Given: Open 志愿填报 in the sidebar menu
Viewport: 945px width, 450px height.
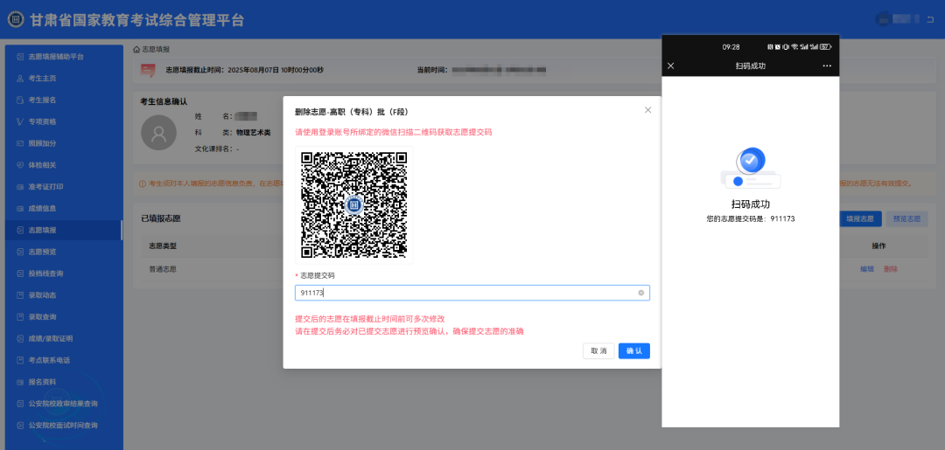Looking at the screenshot, I should coord(63,230).
